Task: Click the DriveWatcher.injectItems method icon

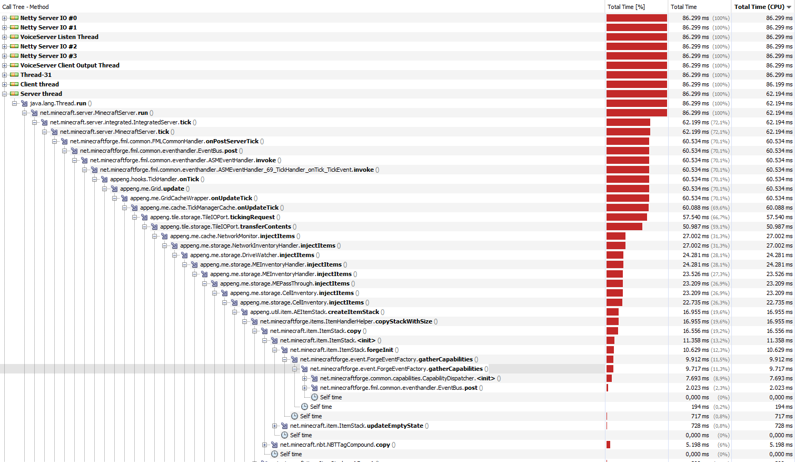Action: [184, 255]
